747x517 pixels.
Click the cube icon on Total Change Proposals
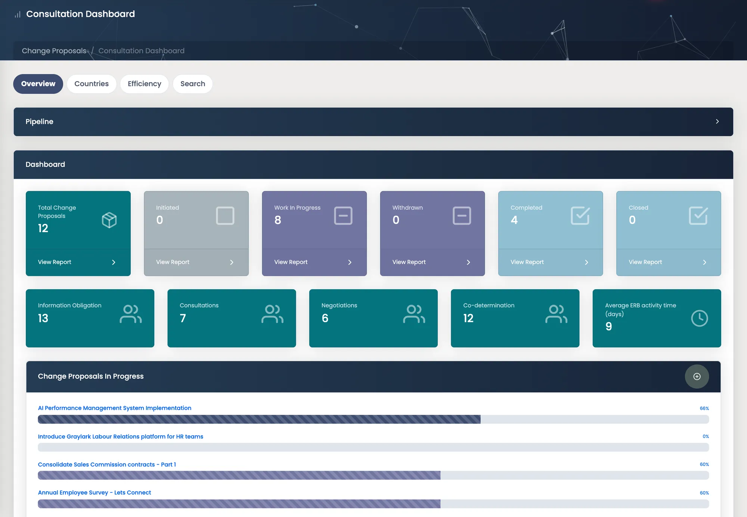pyautogui.click(x=109, y=220)
